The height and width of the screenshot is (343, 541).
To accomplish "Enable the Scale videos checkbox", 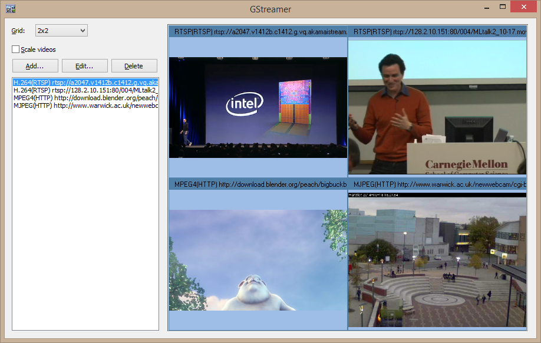I will point(16,50).
